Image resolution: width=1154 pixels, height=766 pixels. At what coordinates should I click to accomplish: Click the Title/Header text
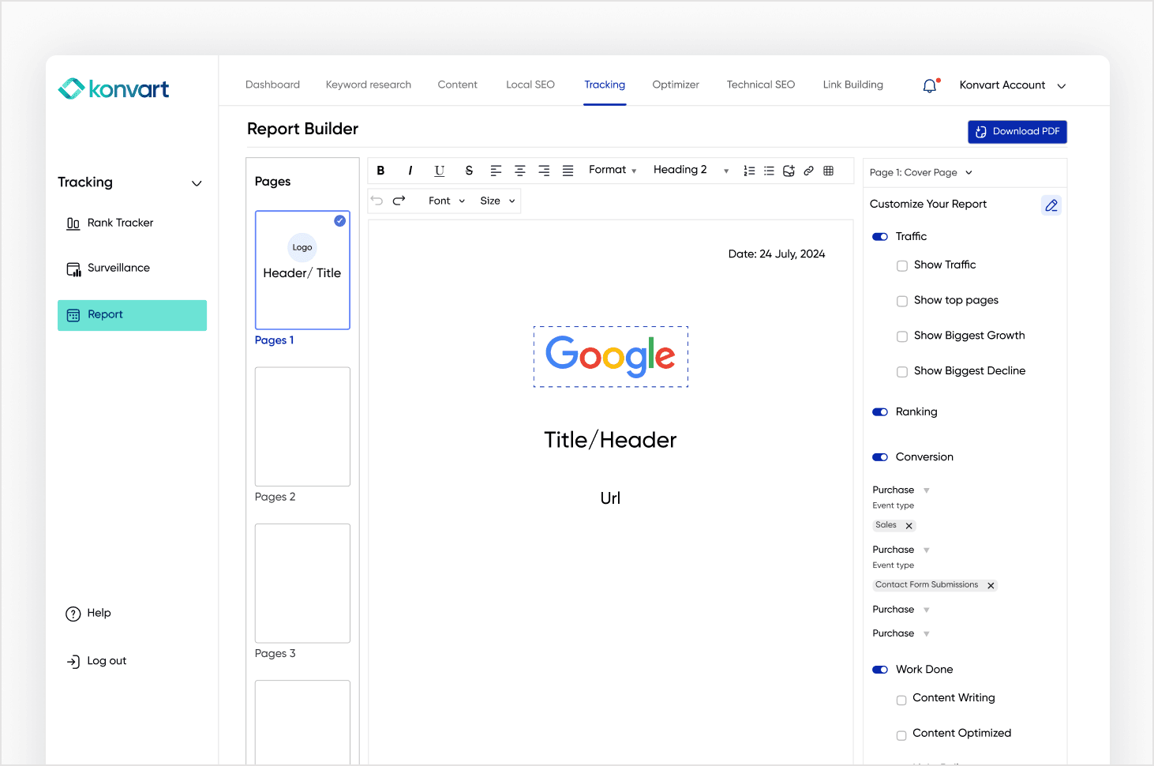click(x=610, y=441)
